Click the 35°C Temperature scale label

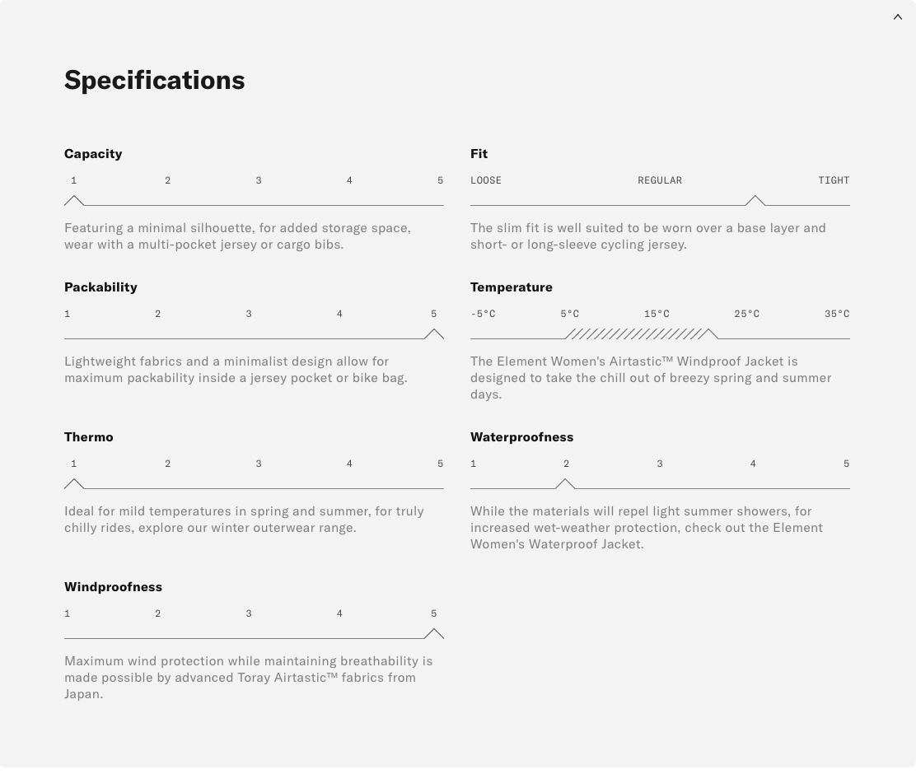(837, 314)
